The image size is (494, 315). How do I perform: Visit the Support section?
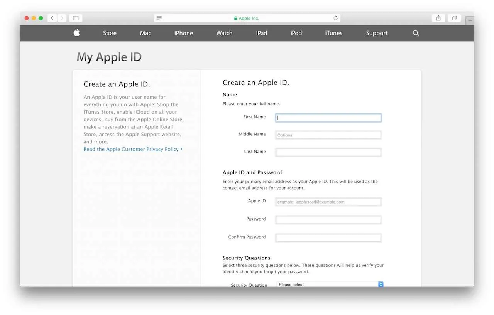pyautogui.click(x=377, y=33)
